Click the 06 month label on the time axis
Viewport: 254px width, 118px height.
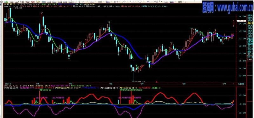111,84
